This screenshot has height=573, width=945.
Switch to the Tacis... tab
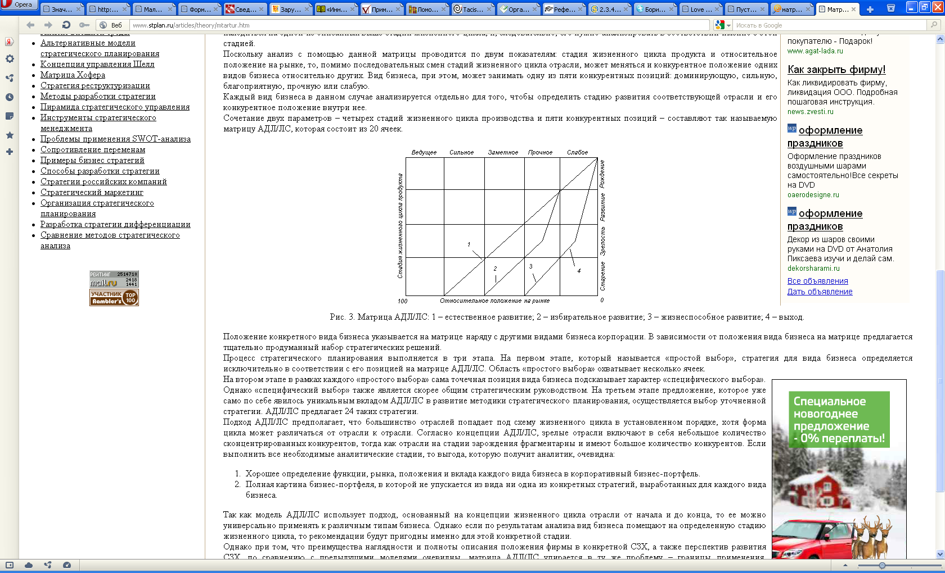(474, 10)
